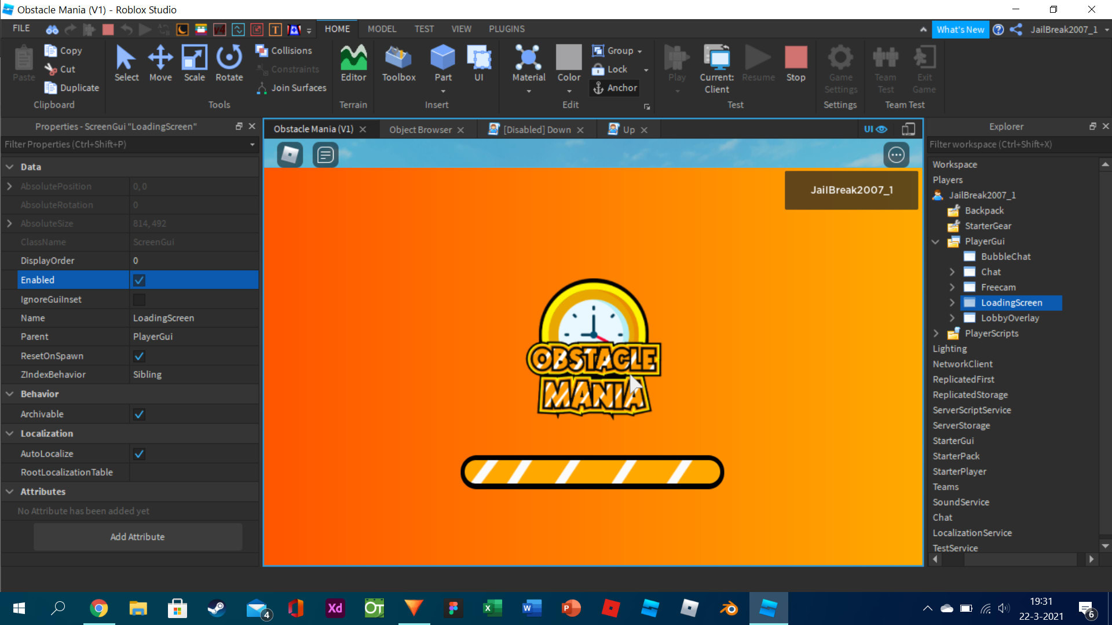Click the Add Attribute button

pos(137,536)
